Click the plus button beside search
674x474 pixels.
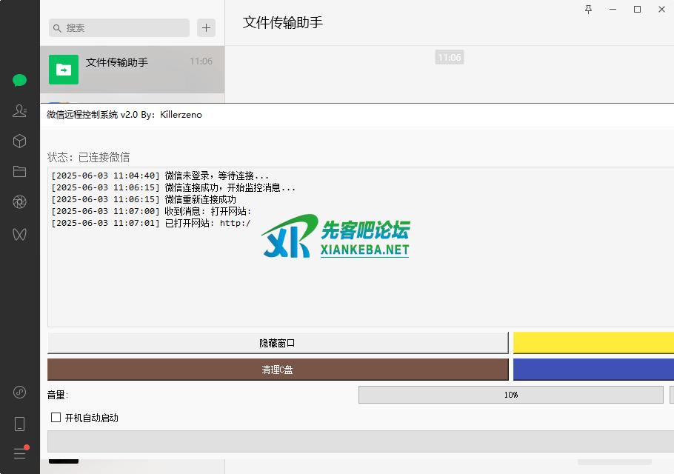tap(206, 28)
